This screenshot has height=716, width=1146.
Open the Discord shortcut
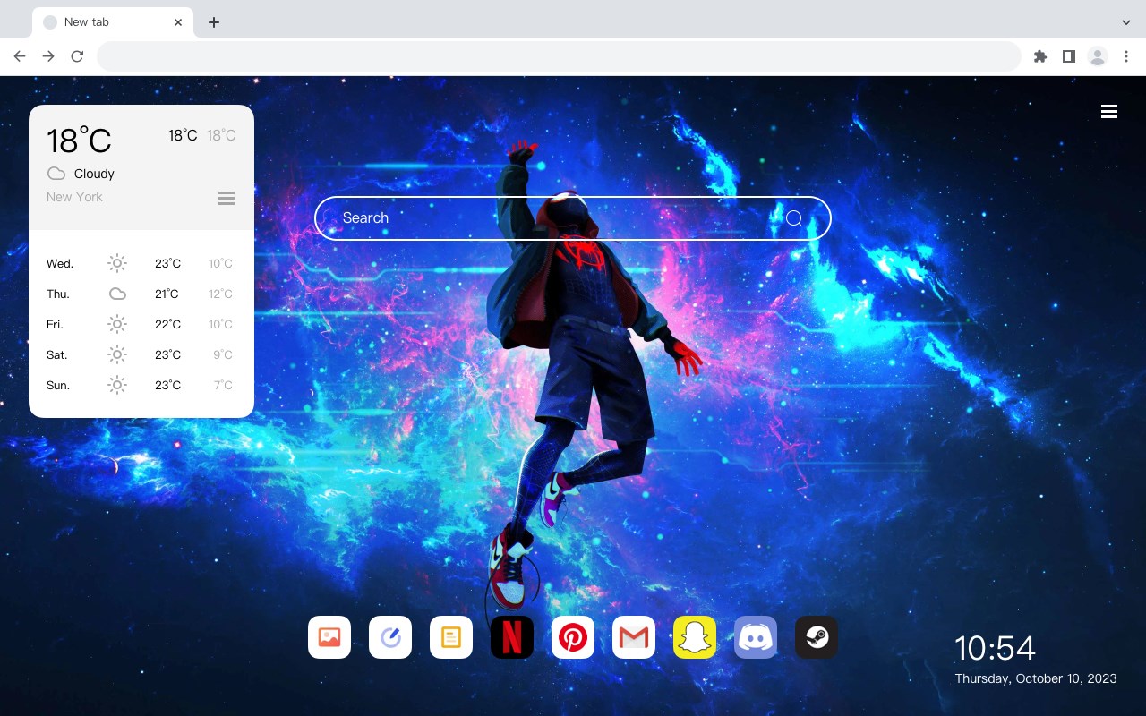tap(756, 637)
